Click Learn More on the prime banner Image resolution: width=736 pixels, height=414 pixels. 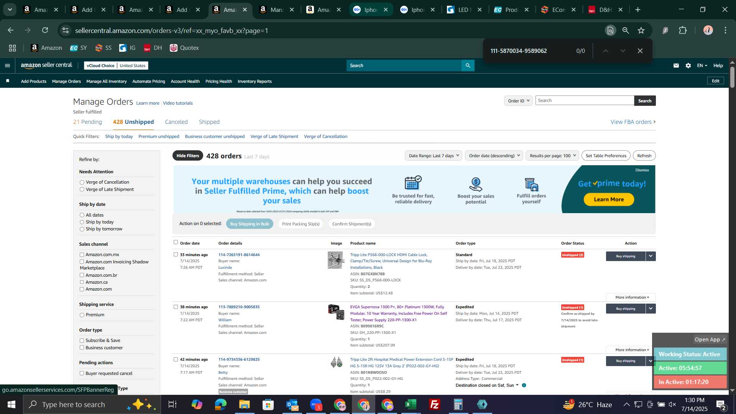(x=609, y=199)
